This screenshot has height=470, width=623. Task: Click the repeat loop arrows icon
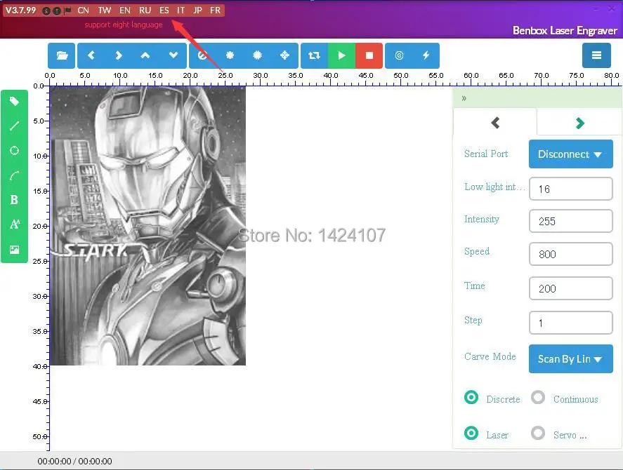tap(314, 55)
